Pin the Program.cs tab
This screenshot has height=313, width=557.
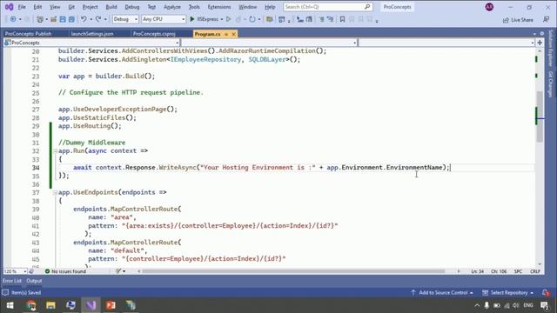coord(226,34)
